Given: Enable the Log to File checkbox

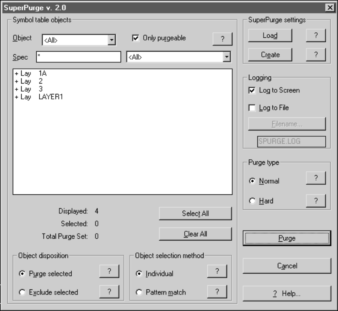Looking at the screenshot, I should click(x=252, y=108).
